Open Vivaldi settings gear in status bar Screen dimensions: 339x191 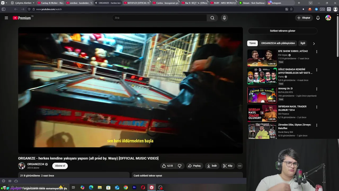(3, 181)
